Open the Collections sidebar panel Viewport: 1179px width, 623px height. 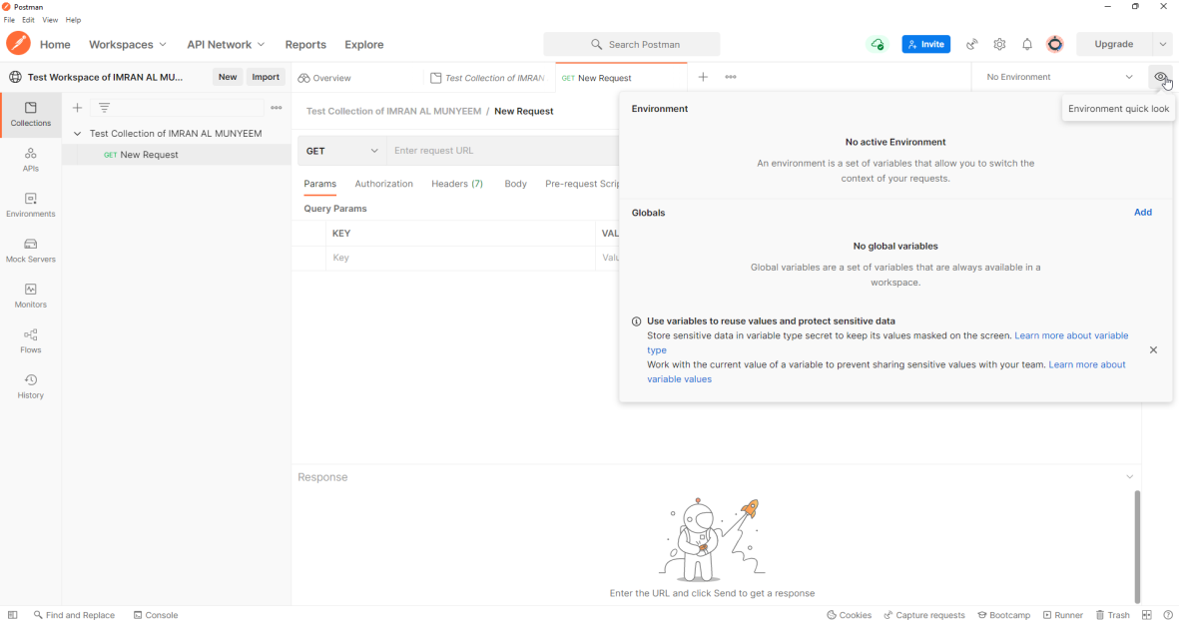(x=31, y=115)
